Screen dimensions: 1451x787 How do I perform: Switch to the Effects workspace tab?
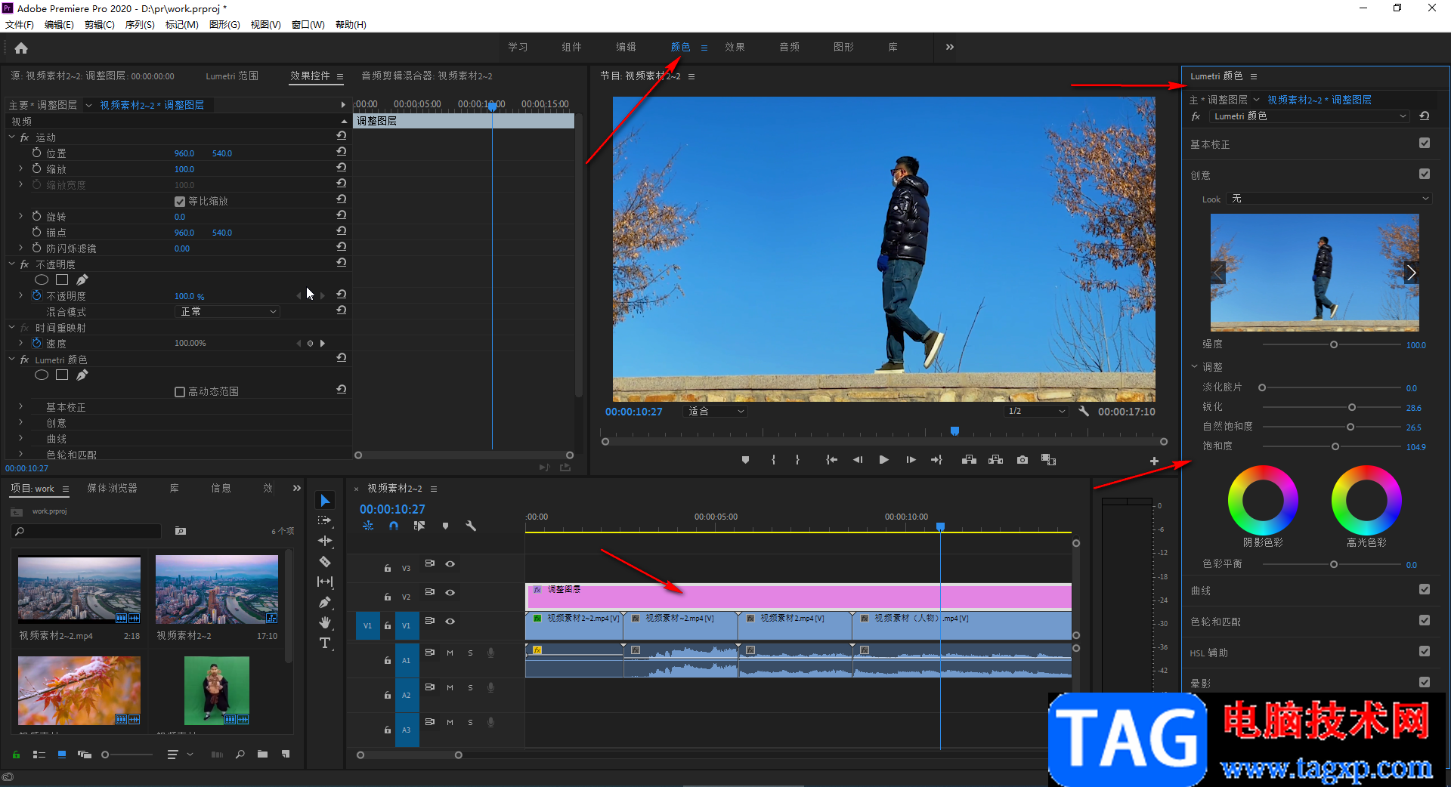point(735,47)
